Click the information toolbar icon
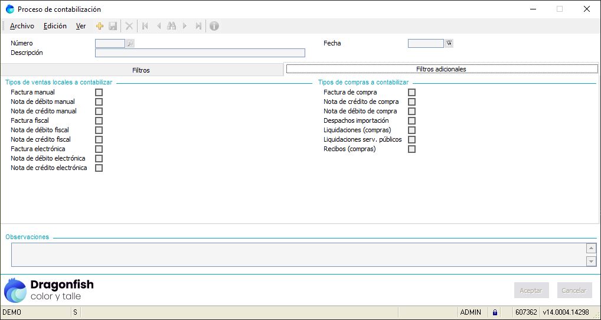The height and width of the screenshot is (320, 601). pyautogui.click(x=214, y=26)
